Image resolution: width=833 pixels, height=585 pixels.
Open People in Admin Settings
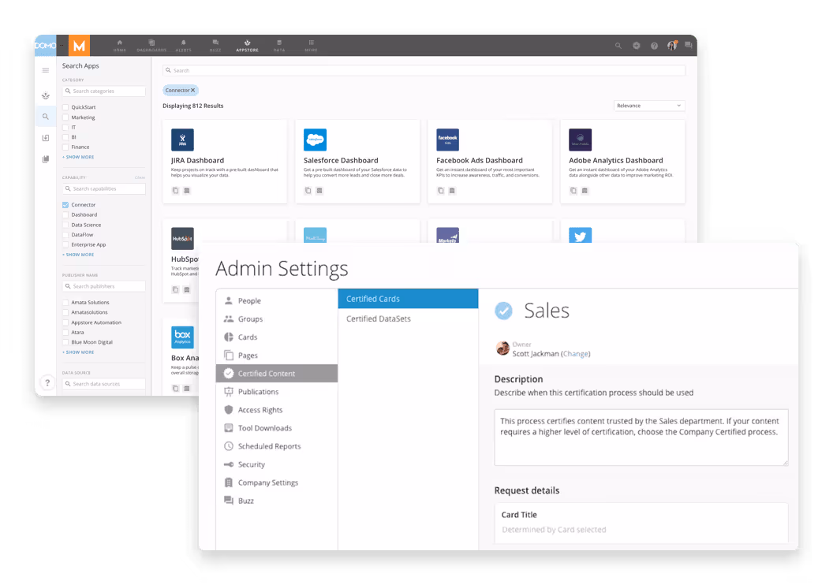[277, 301]
